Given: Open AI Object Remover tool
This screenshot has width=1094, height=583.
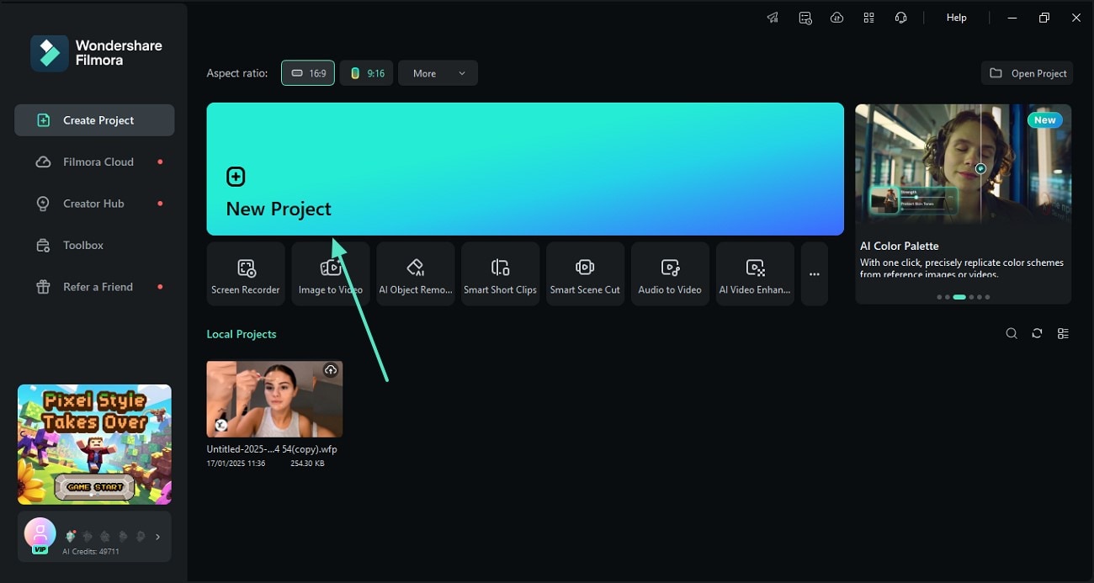Looking at the screenshot, I should (416, 274).
